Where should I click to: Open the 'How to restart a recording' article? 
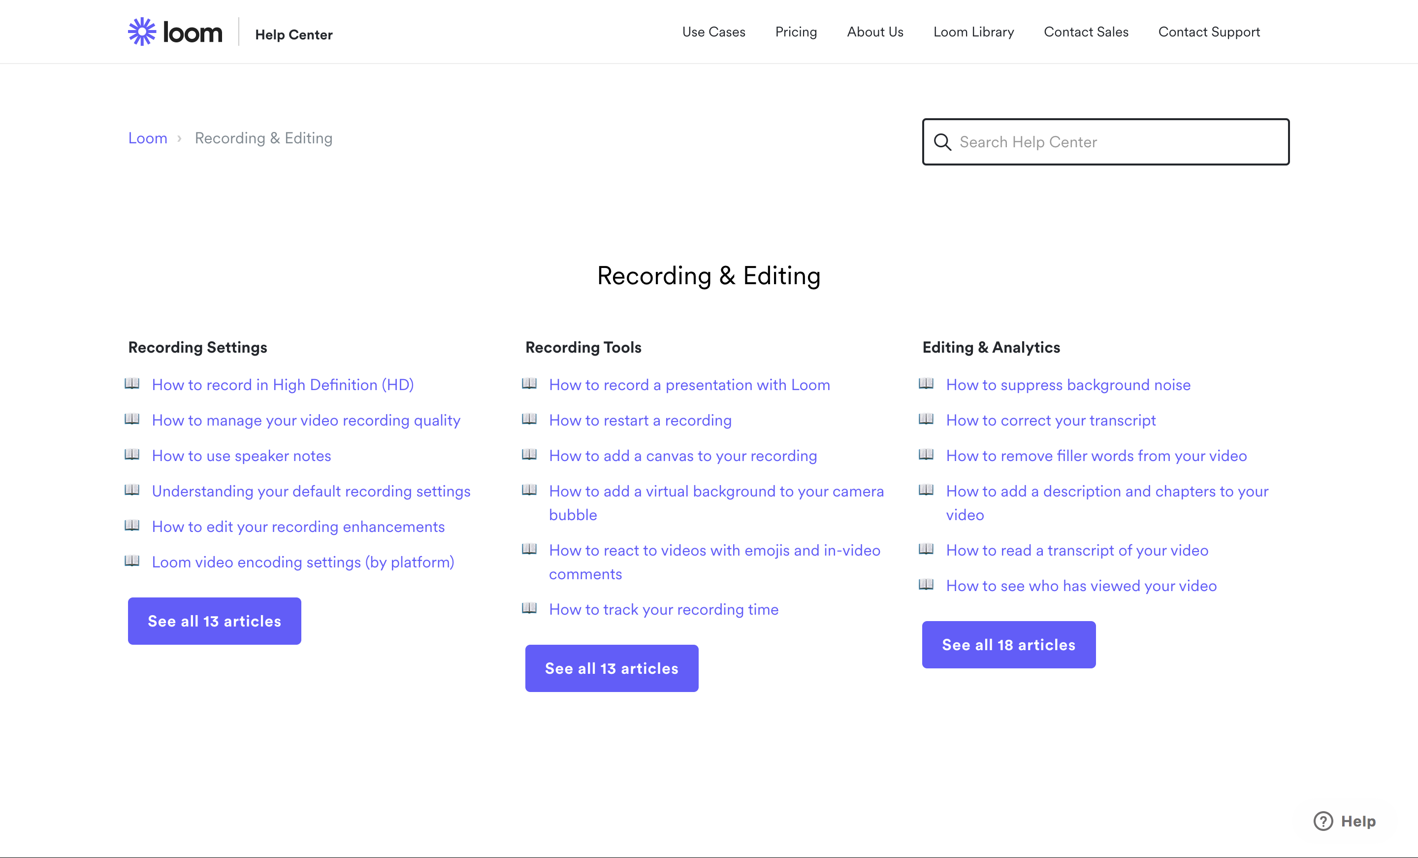point(640,420)
